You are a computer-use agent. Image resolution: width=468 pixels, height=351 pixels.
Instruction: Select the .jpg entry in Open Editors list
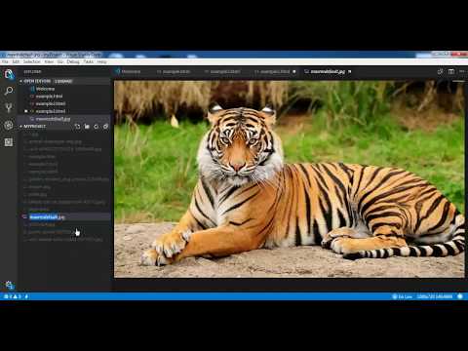pos(65,119)
